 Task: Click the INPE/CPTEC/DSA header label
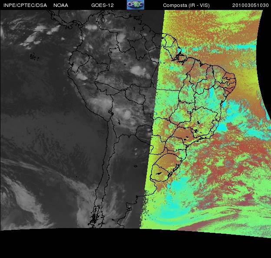pyautogui.click(x=25, y=5)
